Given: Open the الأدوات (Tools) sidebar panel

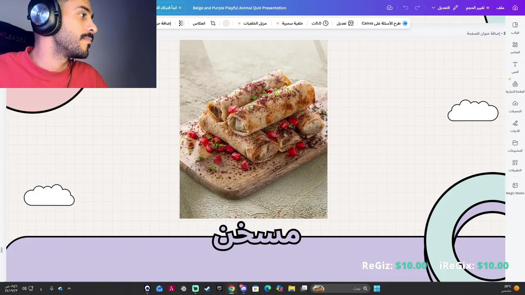Looking at the screenshot, I should (x=515, y=126).
